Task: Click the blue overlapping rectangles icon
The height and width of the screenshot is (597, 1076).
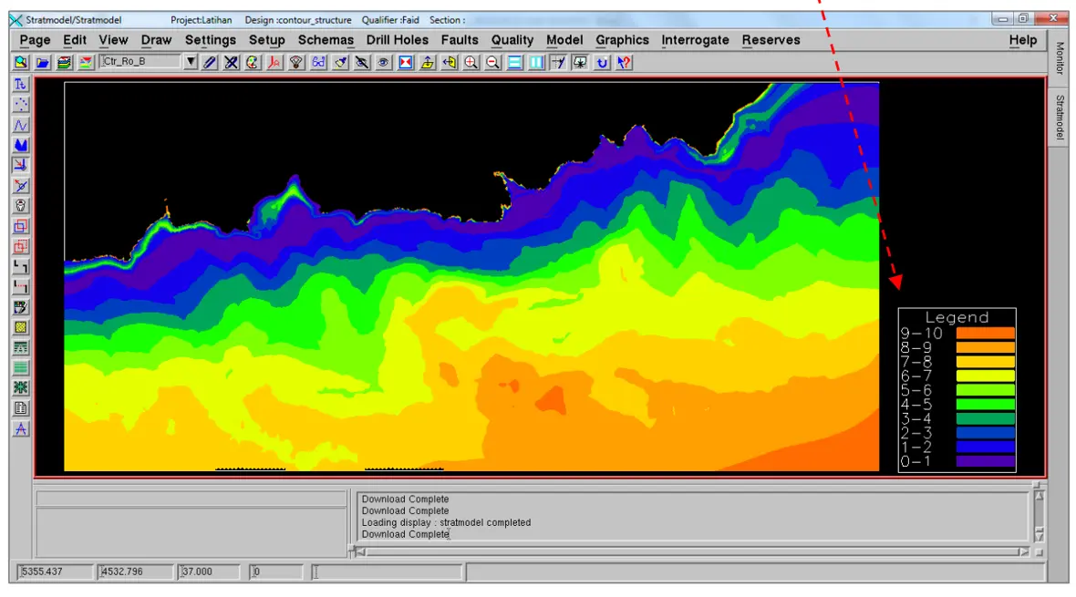Action: pos(21,226)
